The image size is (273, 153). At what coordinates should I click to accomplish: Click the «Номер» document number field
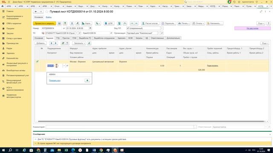coord(51,28)
